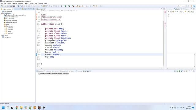Open the Run launch dropdown arrow
The height and width of the screenshot is (110, 196).
[67, 6]
